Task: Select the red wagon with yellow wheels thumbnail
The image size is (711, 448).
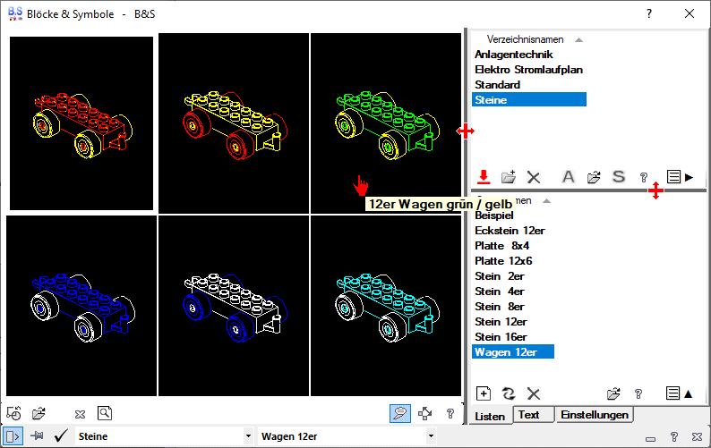Action: point(81,123)
